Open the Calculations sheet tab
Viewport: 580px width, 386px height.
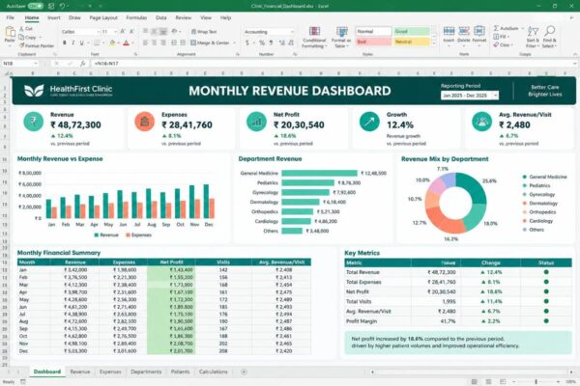point(214,372)
